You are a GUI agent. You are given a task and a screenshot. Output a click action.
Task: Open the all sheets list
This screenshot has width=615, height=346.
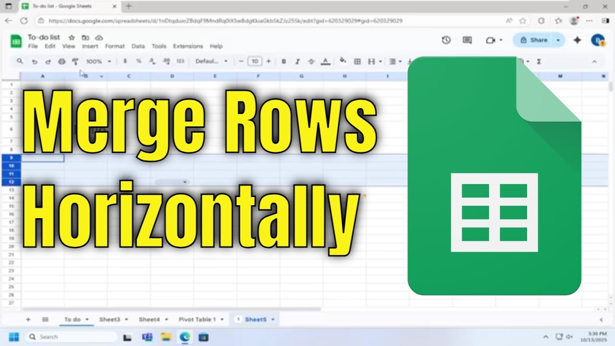[x=45, y=320]
